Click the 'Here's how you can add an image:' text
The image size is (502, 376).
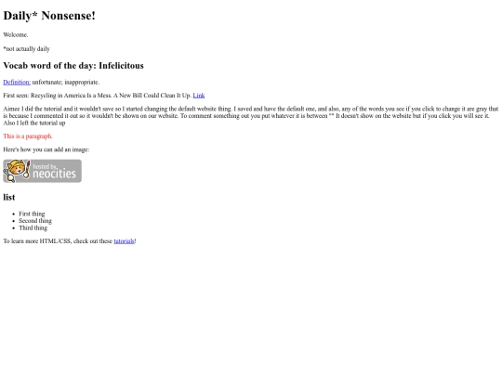click(x=46, y=149)
